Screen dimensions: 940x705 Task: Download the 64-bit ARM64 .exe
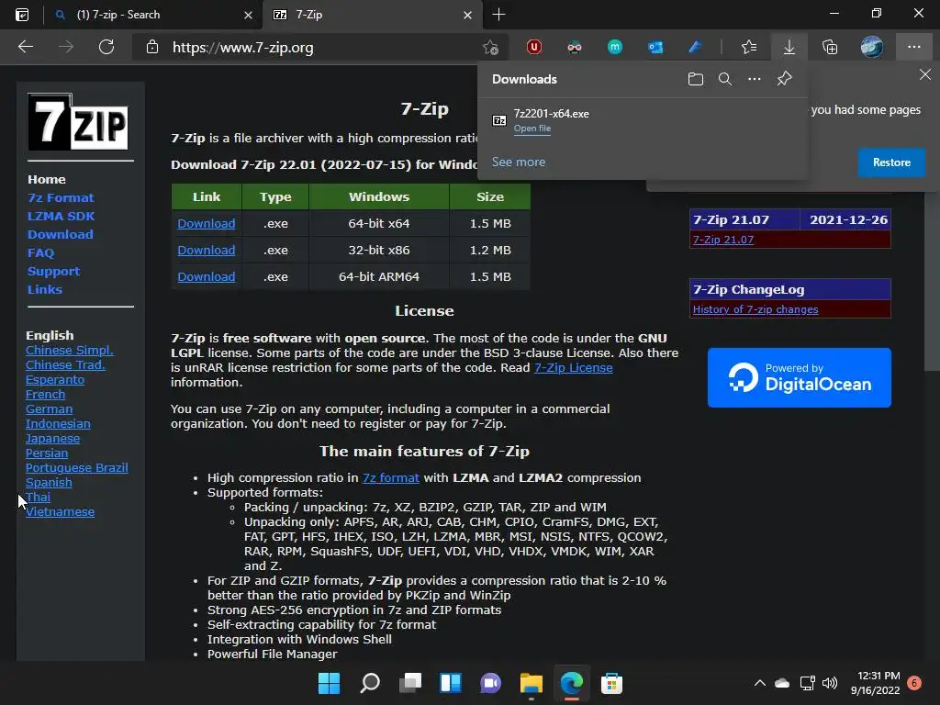[x=207, y=276]
